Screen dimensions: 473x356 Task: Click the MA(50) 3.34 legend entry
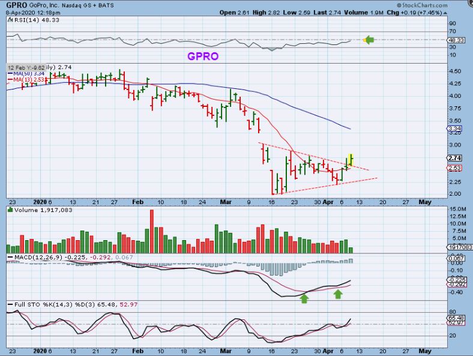pos(26,74)
